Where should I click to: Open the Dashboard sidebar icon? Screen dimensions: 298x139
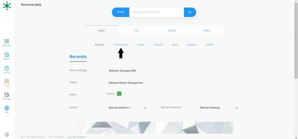(7, 43)
